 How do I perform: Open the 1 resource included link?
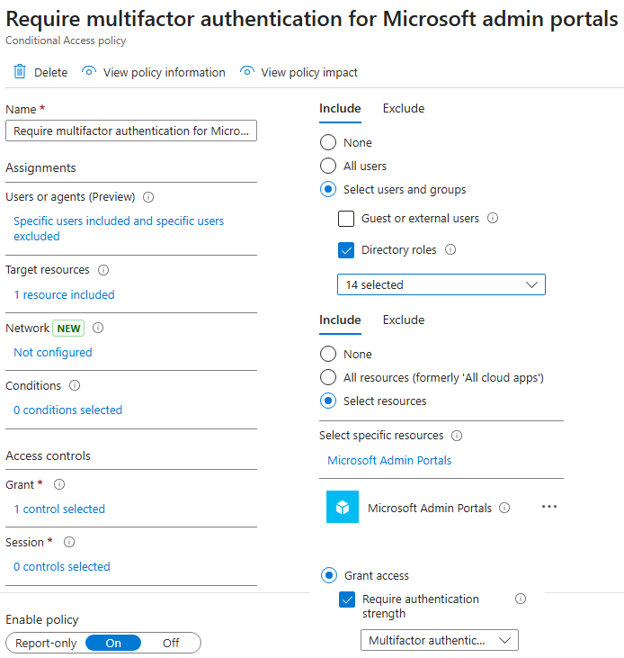tap(64, 294)
